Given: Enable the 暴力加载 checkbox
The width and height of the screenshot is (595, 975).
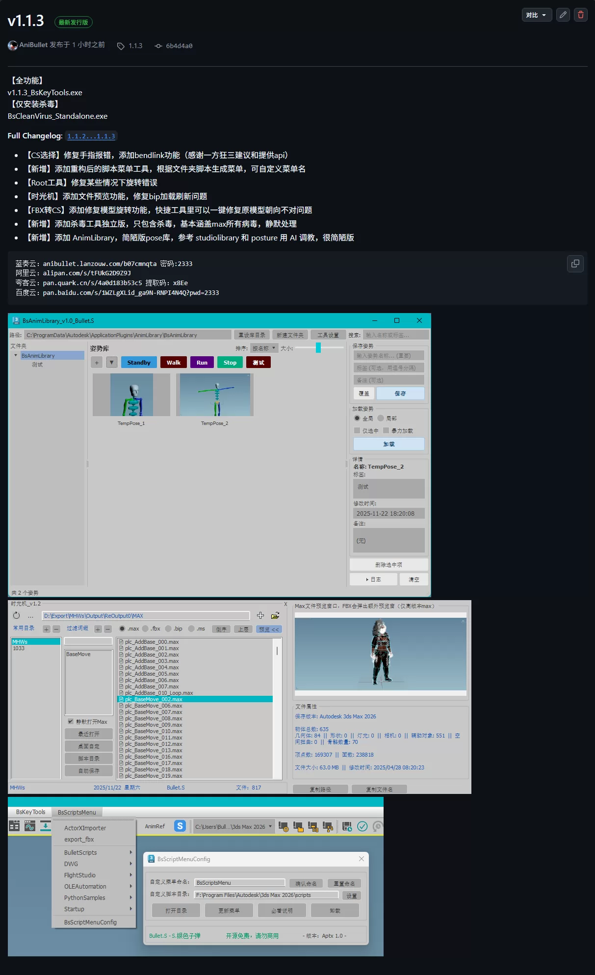Looking at the screenshot, I should click(386, 430).
